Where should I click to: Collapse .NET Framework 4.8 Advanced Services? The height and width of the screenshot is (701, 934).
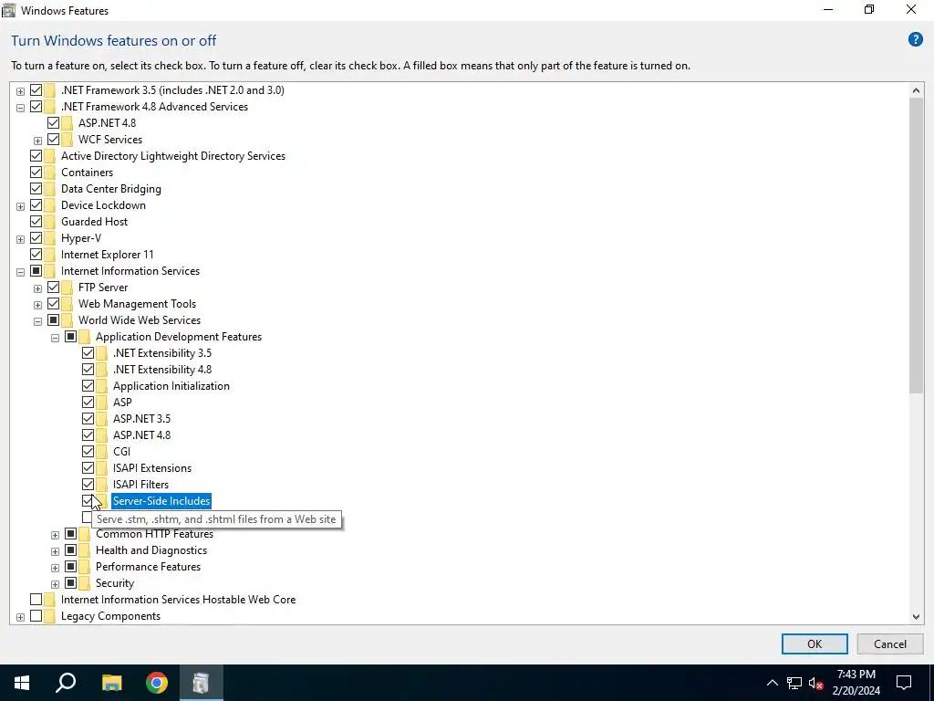coord(20,108)
